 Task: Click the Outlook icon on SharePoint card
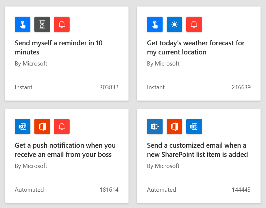click(x=194, y=126)
